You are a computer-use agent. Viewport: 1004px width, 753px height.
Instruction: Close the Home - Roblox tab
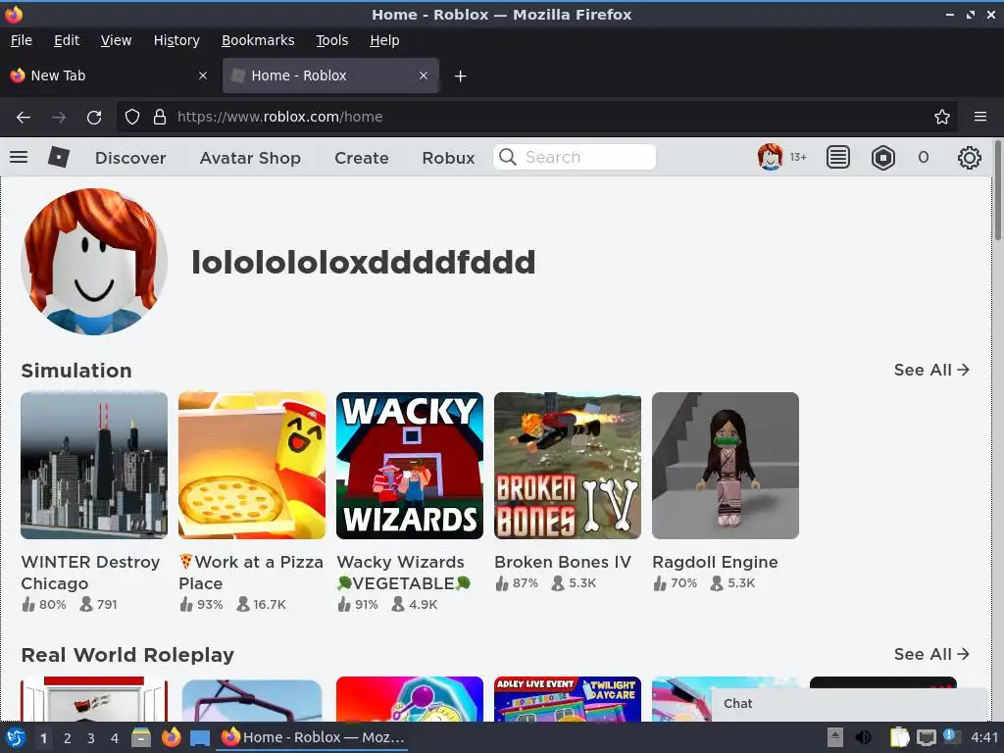point(424,75)
